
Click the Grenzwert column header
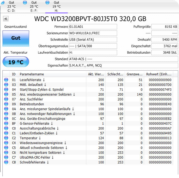coord(135,74)
